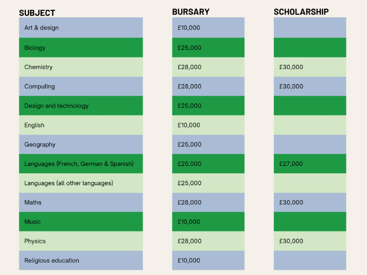Click the BURSARY column header

coord(191,12)
